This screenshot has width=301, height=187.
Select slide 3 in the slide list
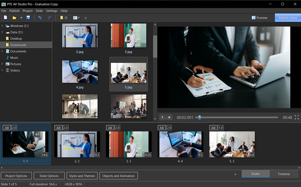pyautogui.click(x=129, y=144)
